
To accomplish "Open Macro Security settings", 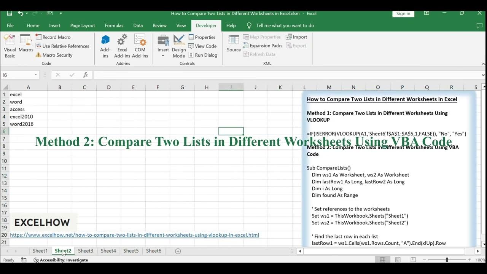I will [54, 55].
